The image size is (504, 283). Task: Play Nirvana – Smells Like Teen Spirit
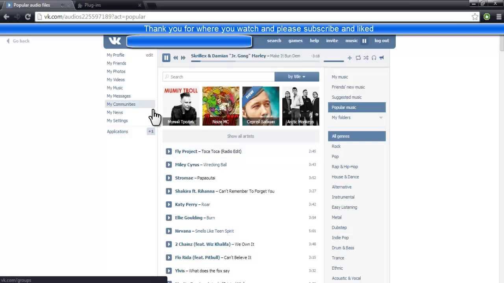(169, 231)
